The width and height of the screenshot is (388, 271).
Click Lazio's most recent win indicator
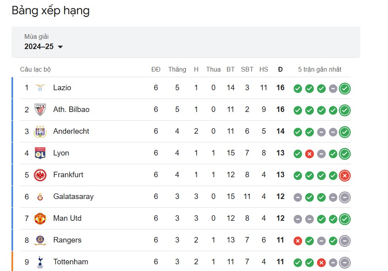(x=345, y=88)
